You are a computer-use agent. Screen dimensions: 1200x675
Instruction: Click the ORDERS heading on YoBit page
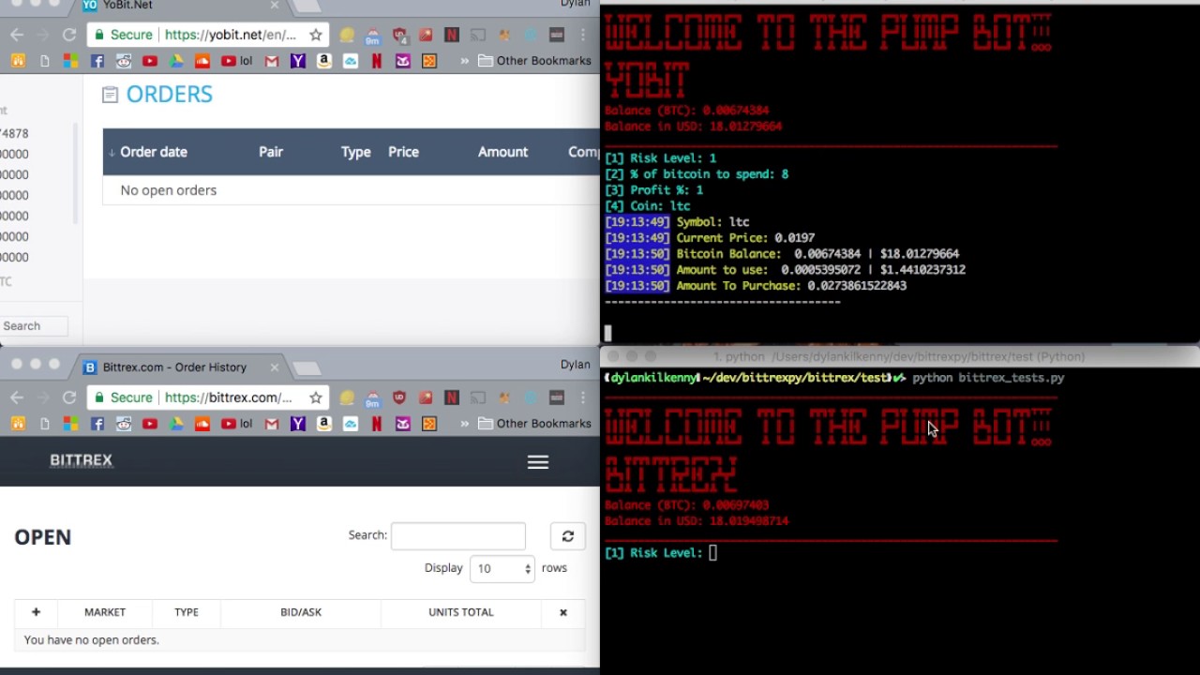tap(169, 95)
